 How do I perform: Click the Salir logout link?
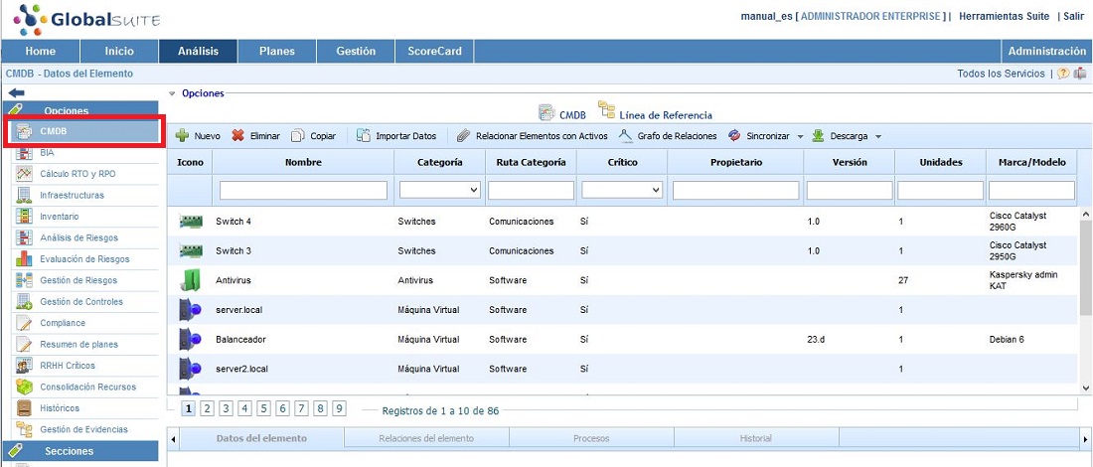click(x=1073, y=17)
